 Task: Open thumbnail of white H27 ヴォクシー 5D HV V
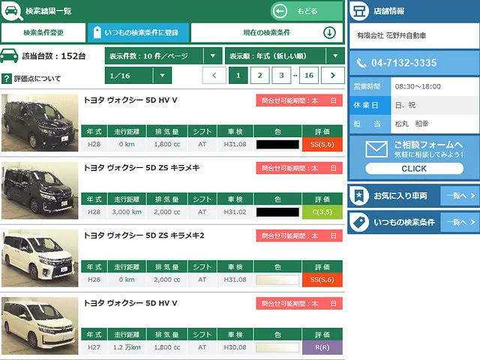click(40, 325)
